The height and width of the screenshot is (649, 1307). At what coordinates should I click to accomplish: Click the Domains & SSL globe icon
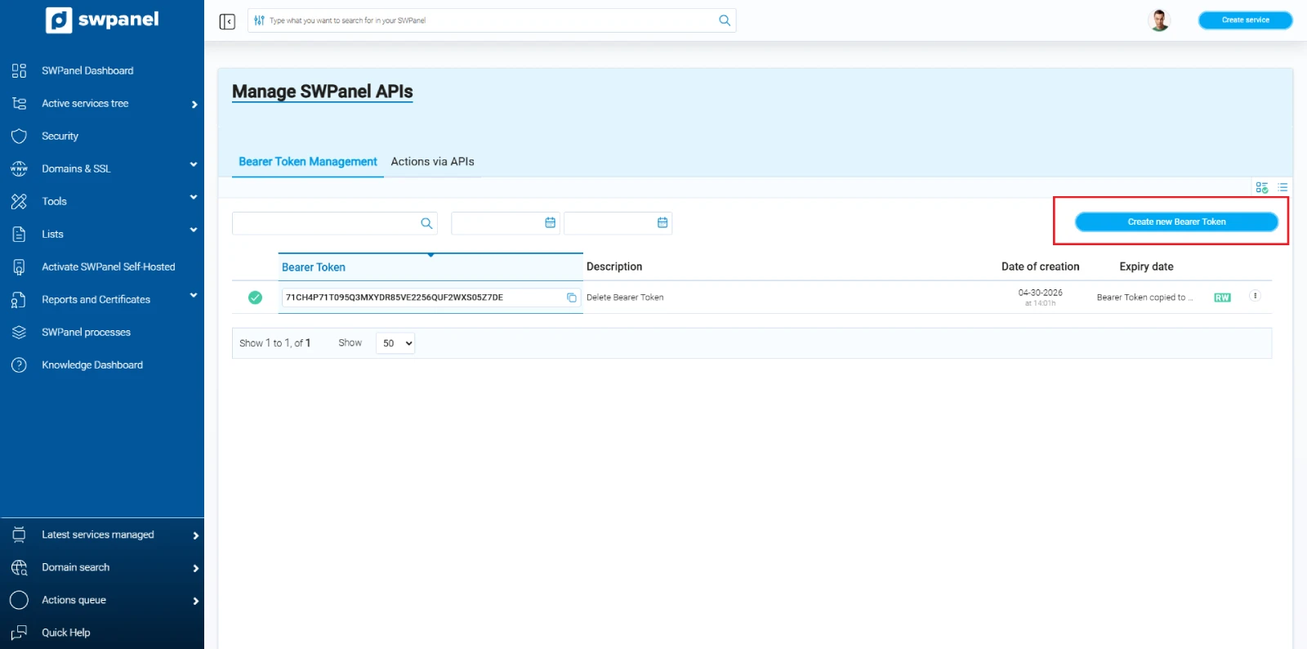(x=19, y=169)
